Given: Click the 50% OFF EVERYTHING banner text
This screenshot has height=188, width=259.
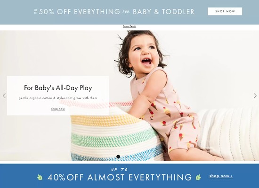Looking at the screenshot, I should 80,12.
